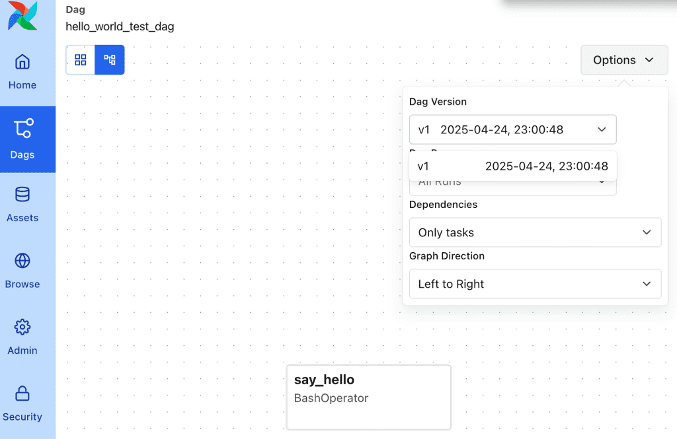Collapse the Options dropdown button
677x439 pixels.
623,60
